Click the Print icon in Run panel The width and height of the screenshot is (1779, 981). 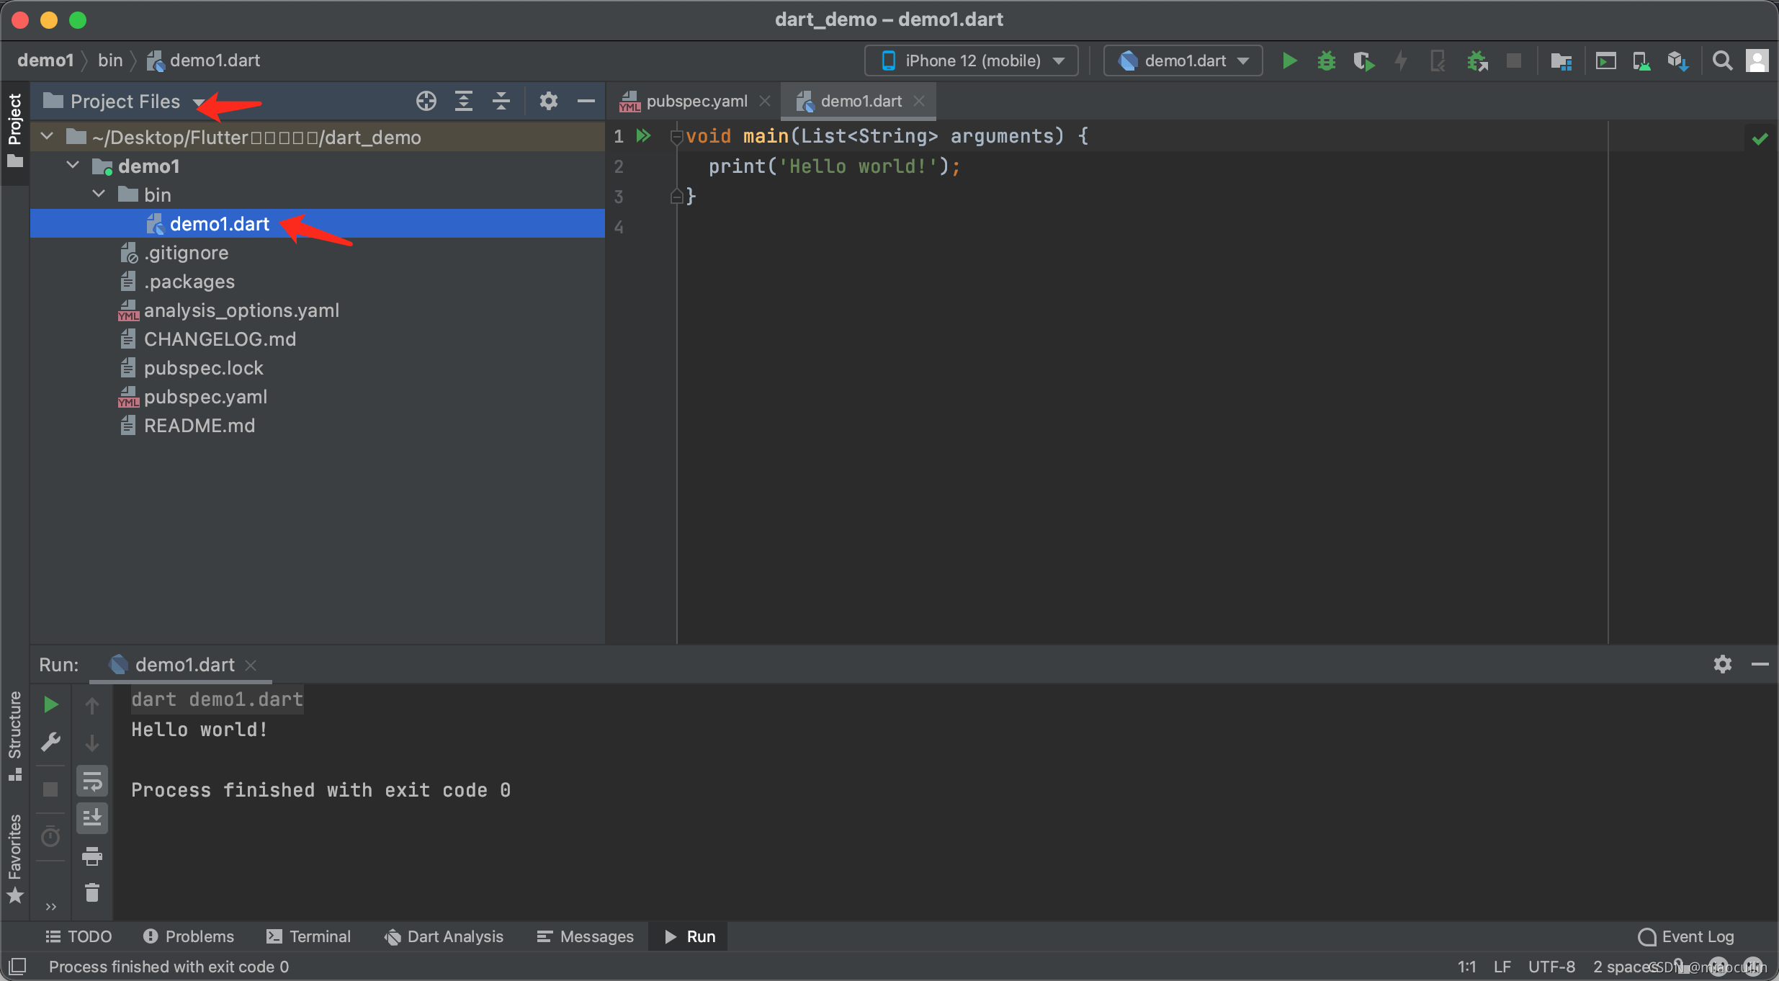tap(92, 856)
